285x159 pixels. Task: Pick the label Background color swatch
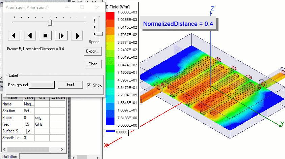(42, 85)
